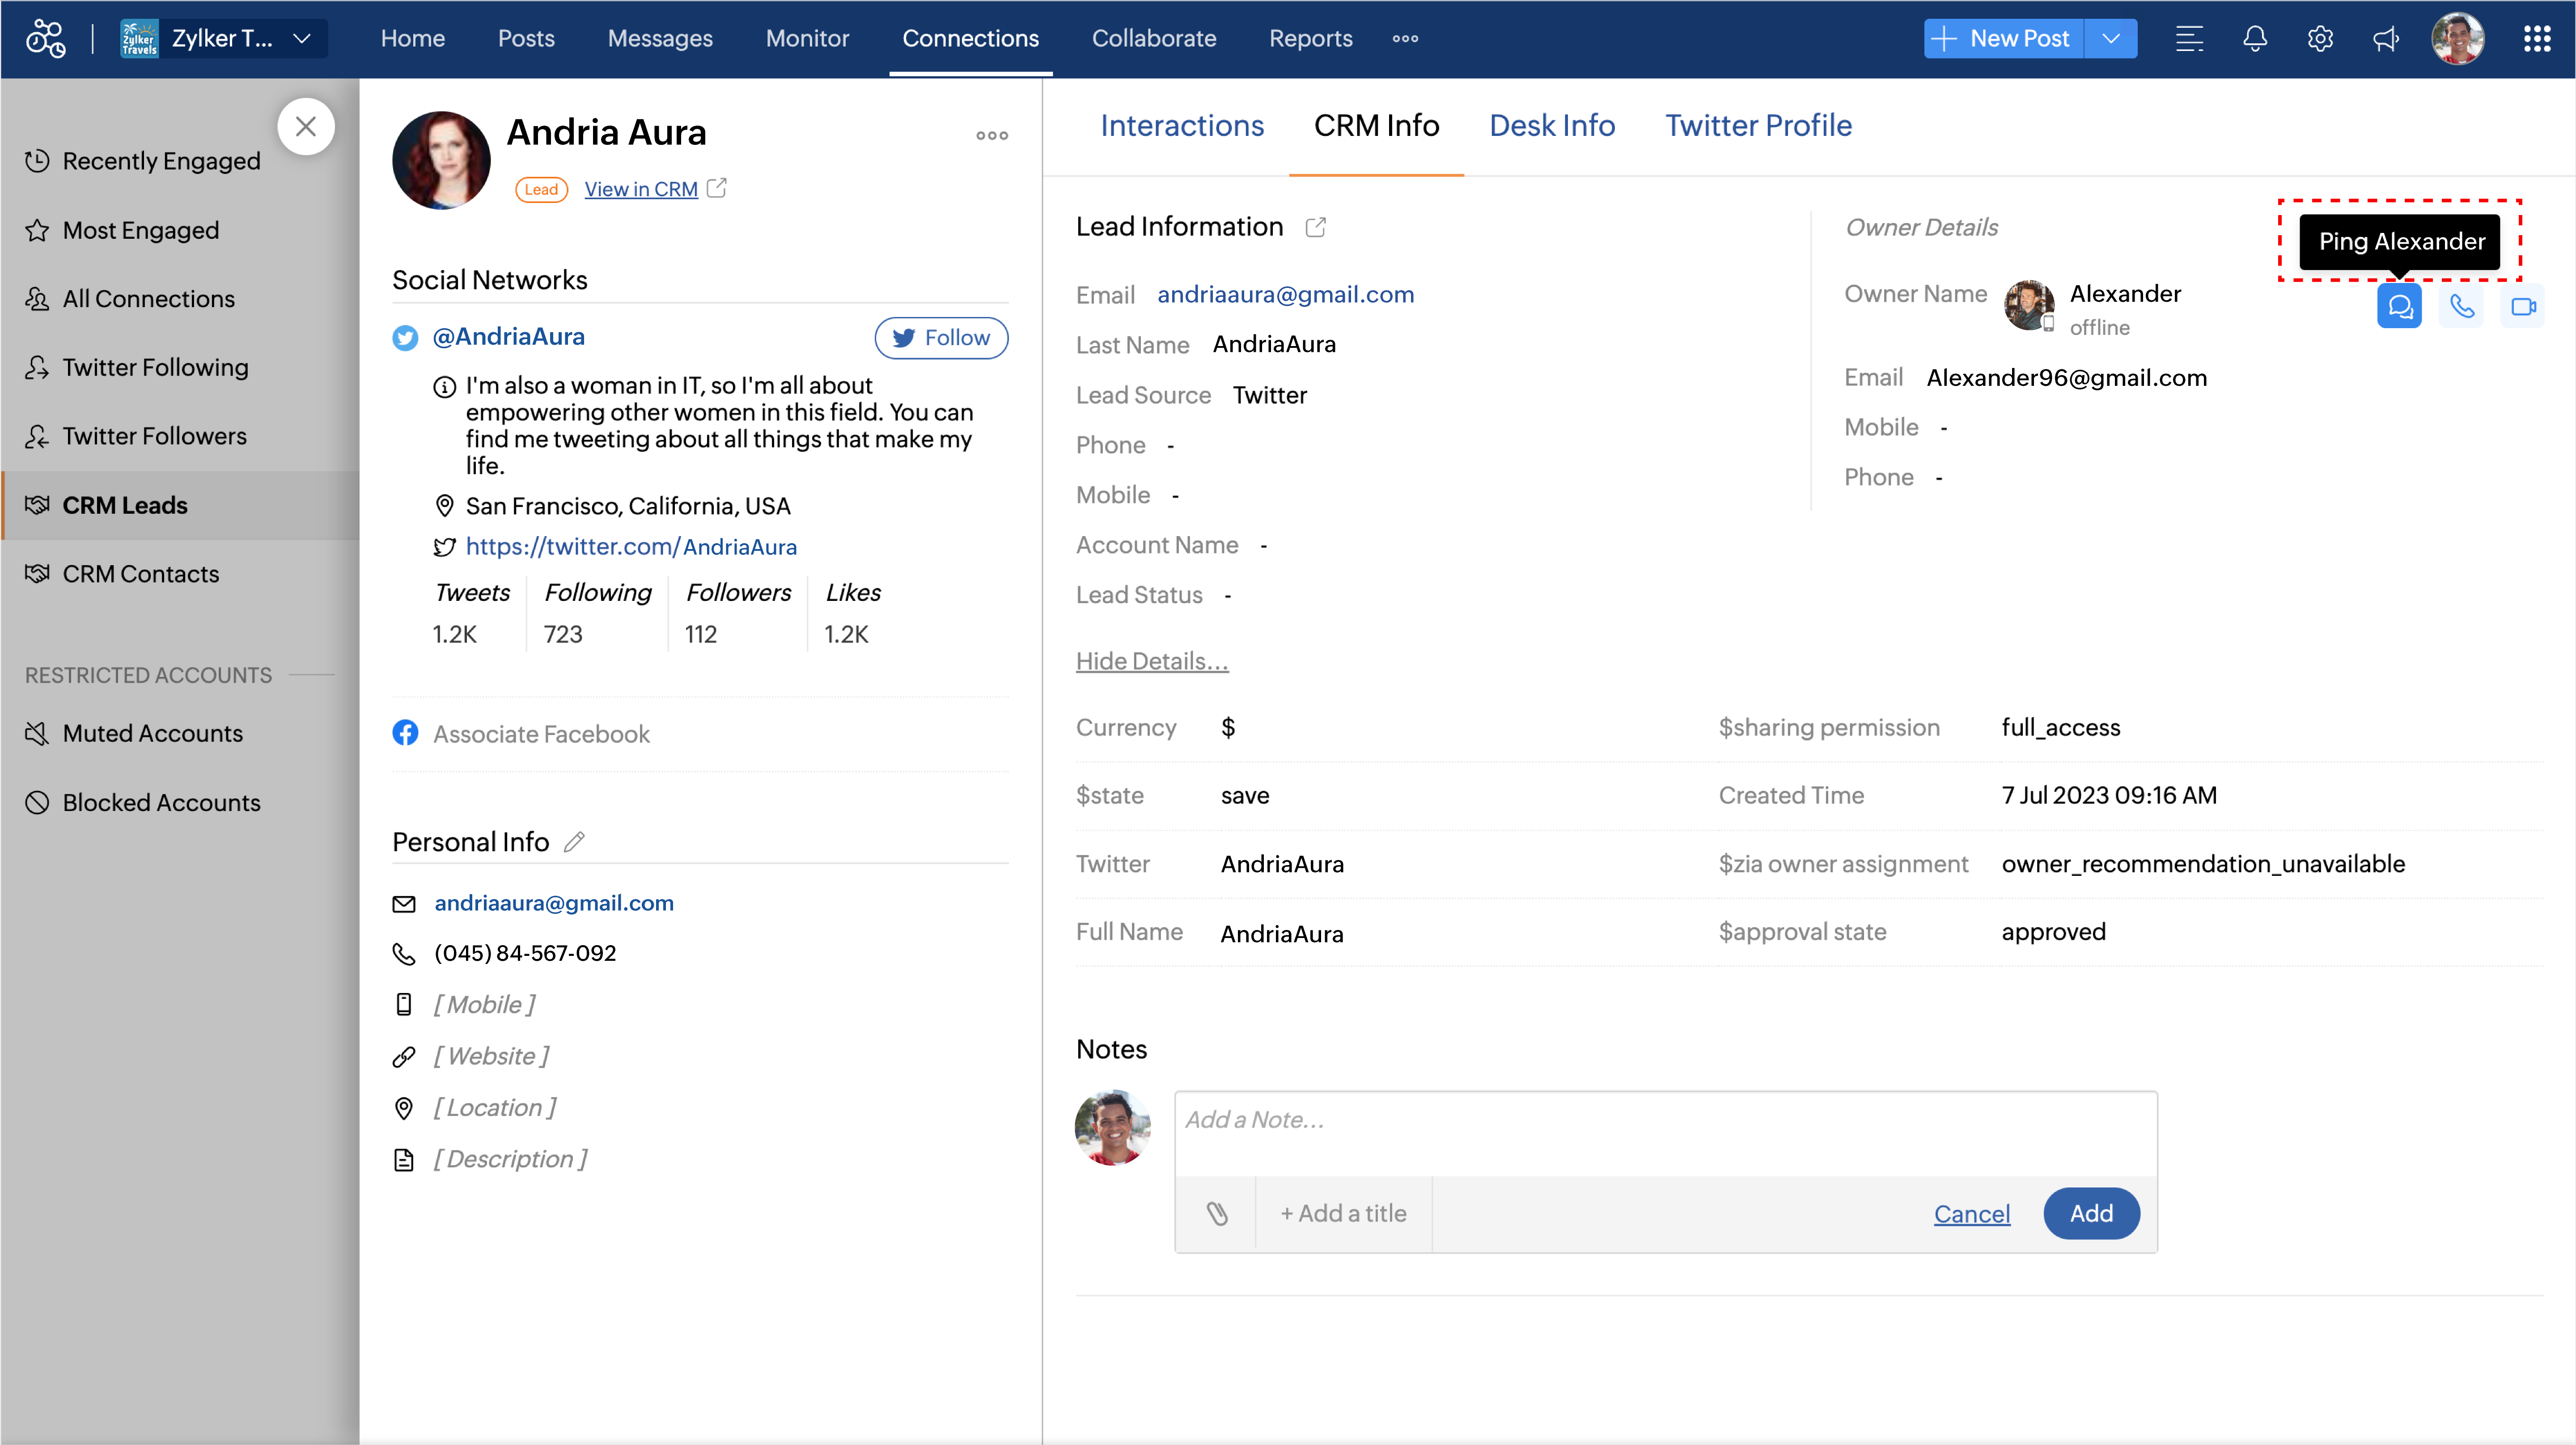Screen dimensions: 2576x1445
Task: Open the Desk Info tab
Action: pos(1552,126)
